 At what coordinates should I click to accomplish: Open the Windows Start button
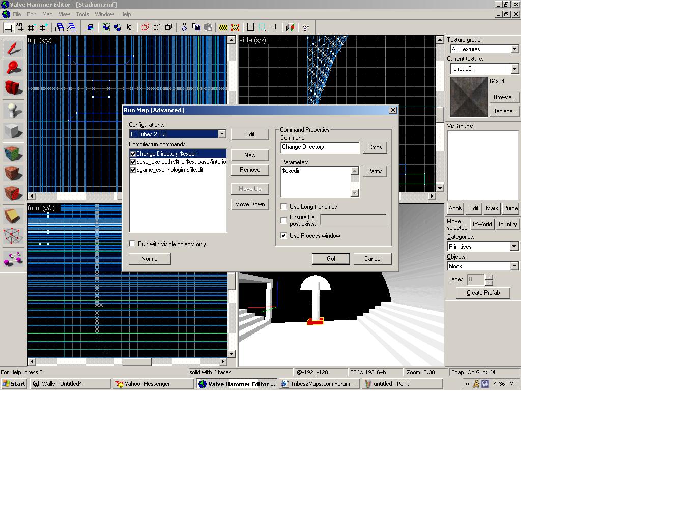pyautogui.click(x=14, y=384)
